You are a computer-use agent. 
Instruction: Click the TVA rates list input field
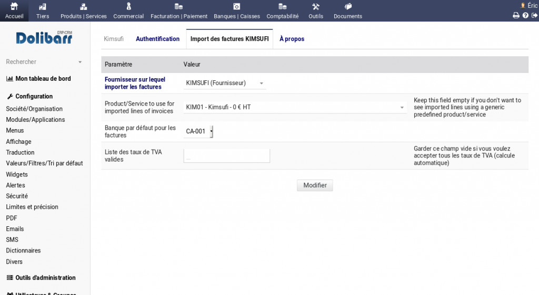pyautogui.click(x=226, y=156)
